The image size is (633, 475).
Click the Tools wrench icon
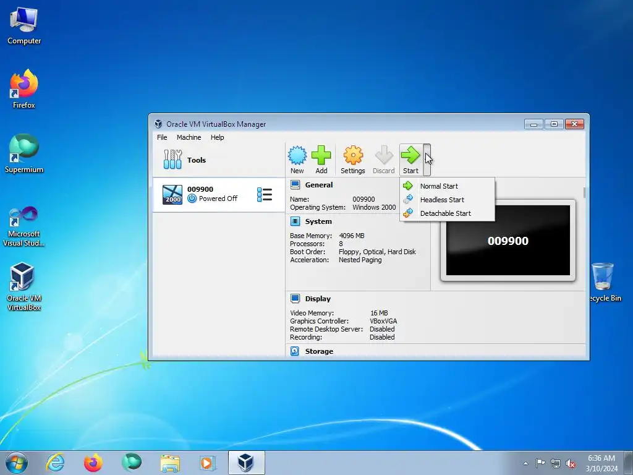[173, 160]
